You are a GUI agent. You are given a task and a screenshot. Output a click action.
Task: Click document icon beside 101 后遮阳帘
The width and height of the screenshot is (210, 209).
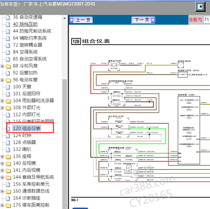tap(8, 94)
